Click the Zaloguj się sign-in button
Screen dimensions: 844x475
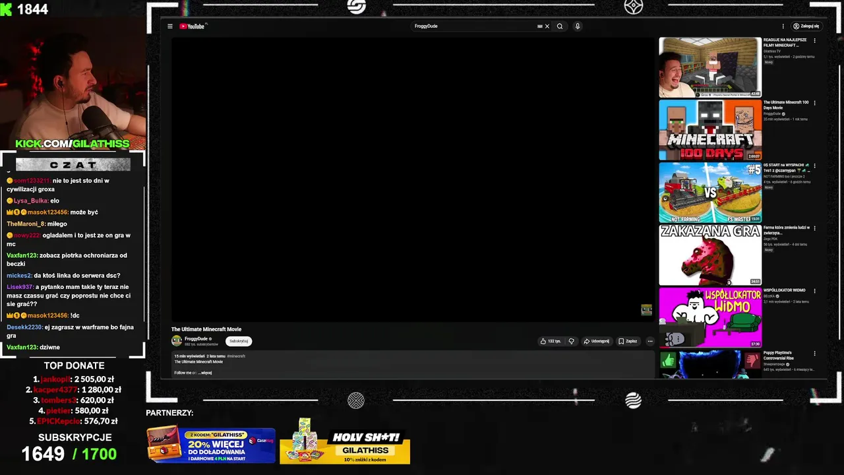[x=806, y=26]
